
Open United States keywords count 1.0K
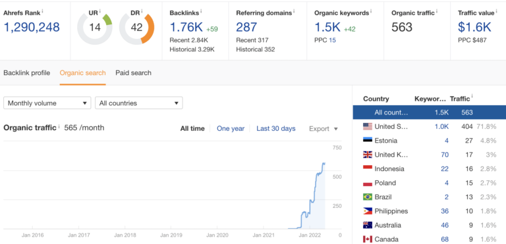click(441, 127)
